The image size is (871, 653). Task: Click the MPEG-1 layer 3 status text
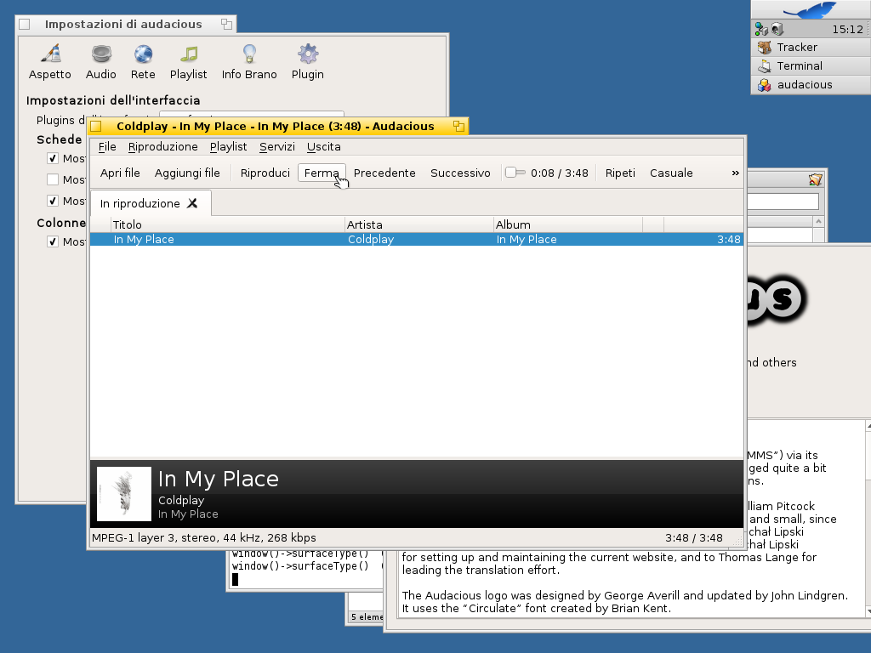click(x=204, y=537)
